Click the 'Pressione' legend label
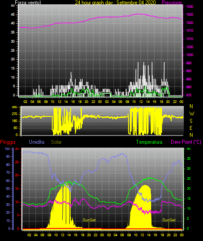The image size is (203, 241). [x=172, y=3]
